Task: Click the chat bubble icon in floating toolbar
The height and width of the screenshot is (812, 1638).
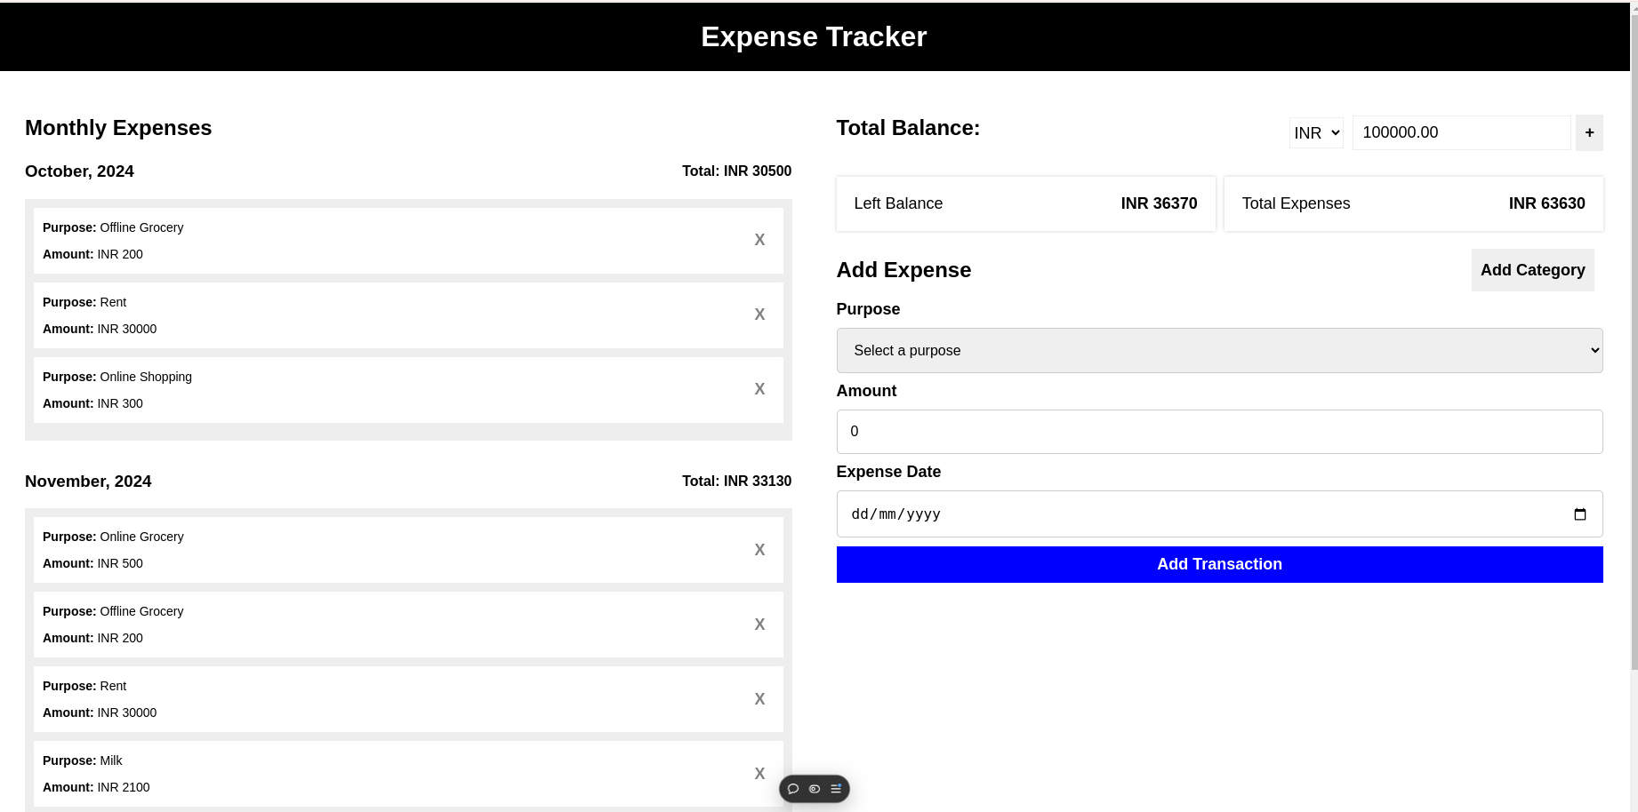Action: tap(793, 789)
